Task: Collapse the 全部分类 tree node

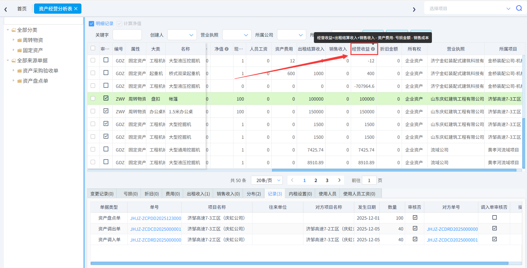Action: click(x=8, y=30)
